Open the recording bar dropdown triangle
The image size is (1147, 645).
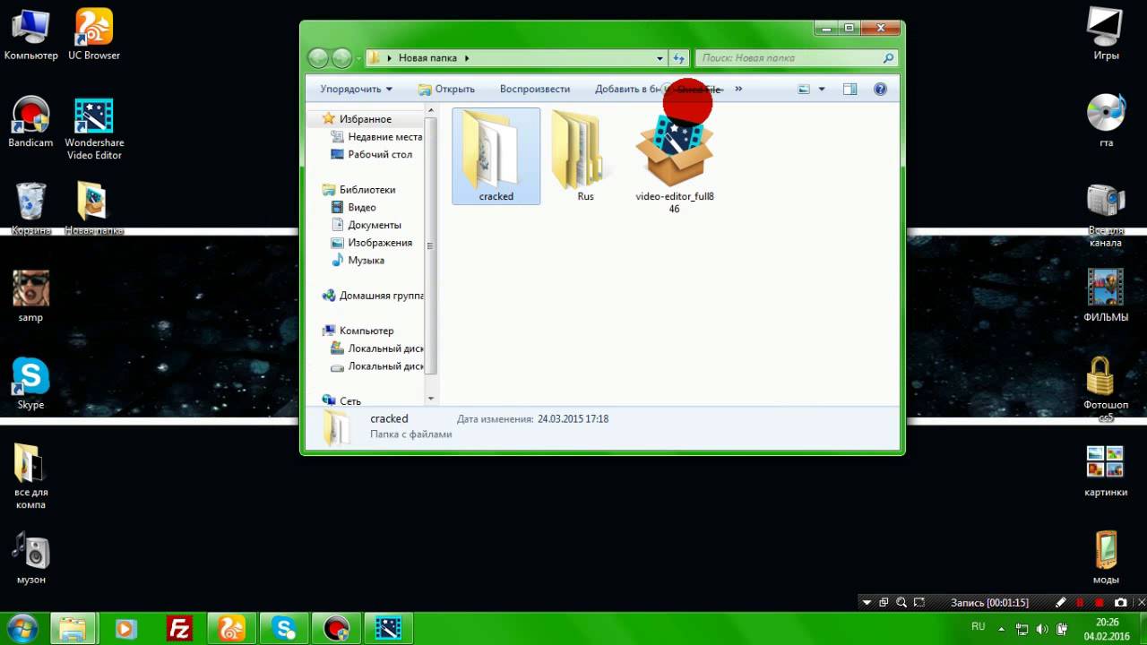[x=867, y=603]
